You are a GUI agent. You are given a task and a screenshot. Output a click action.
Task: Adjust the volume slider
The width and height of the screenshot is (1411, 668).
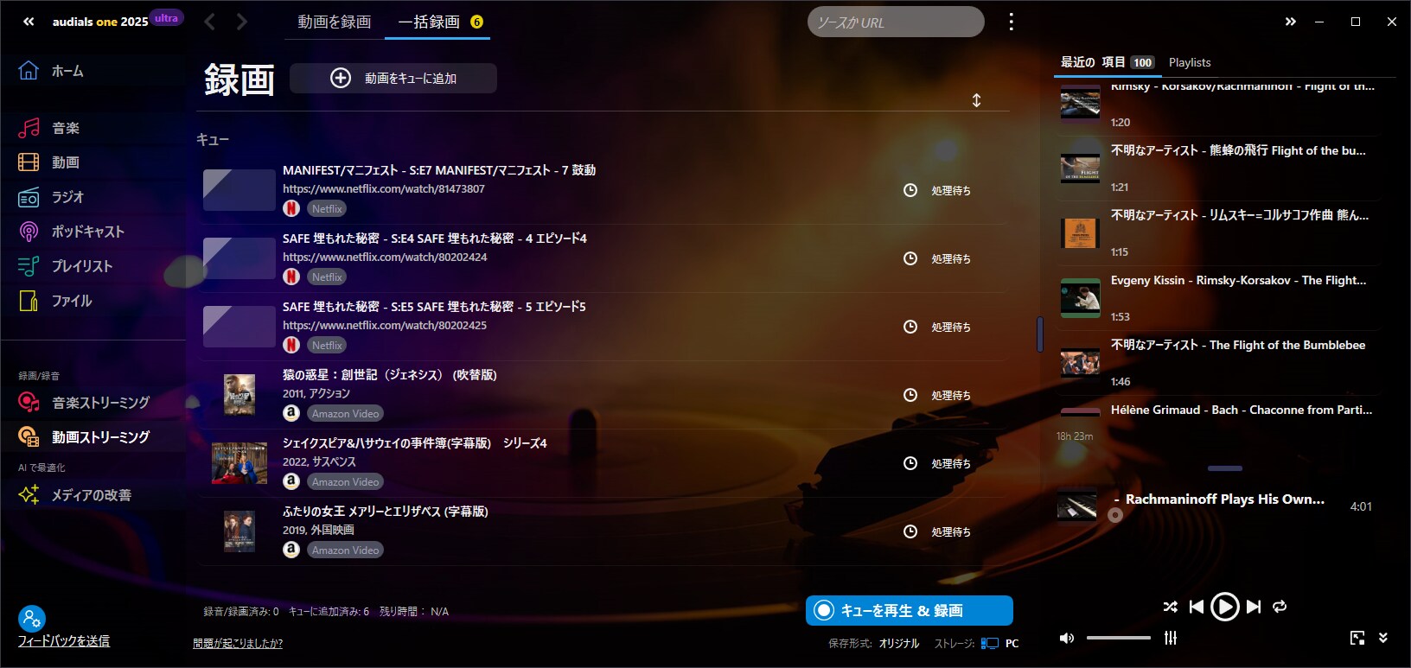[x=1119, y=638]
